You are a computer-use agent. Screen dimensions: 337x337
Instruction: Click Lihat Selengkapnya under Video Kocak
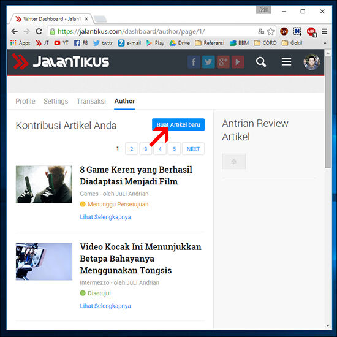(105, 306)
